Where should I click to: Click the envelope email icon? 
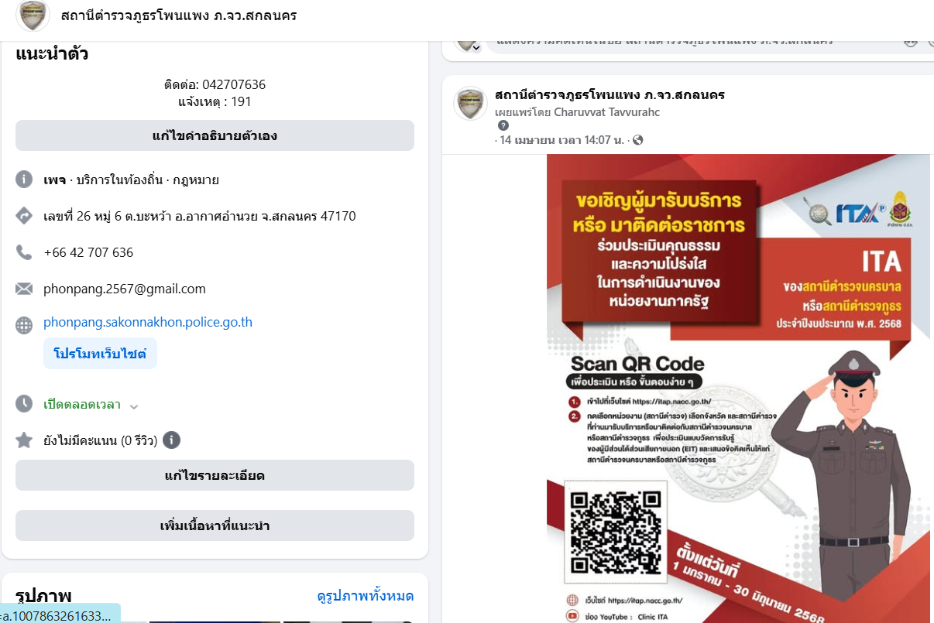click(24, 289)
